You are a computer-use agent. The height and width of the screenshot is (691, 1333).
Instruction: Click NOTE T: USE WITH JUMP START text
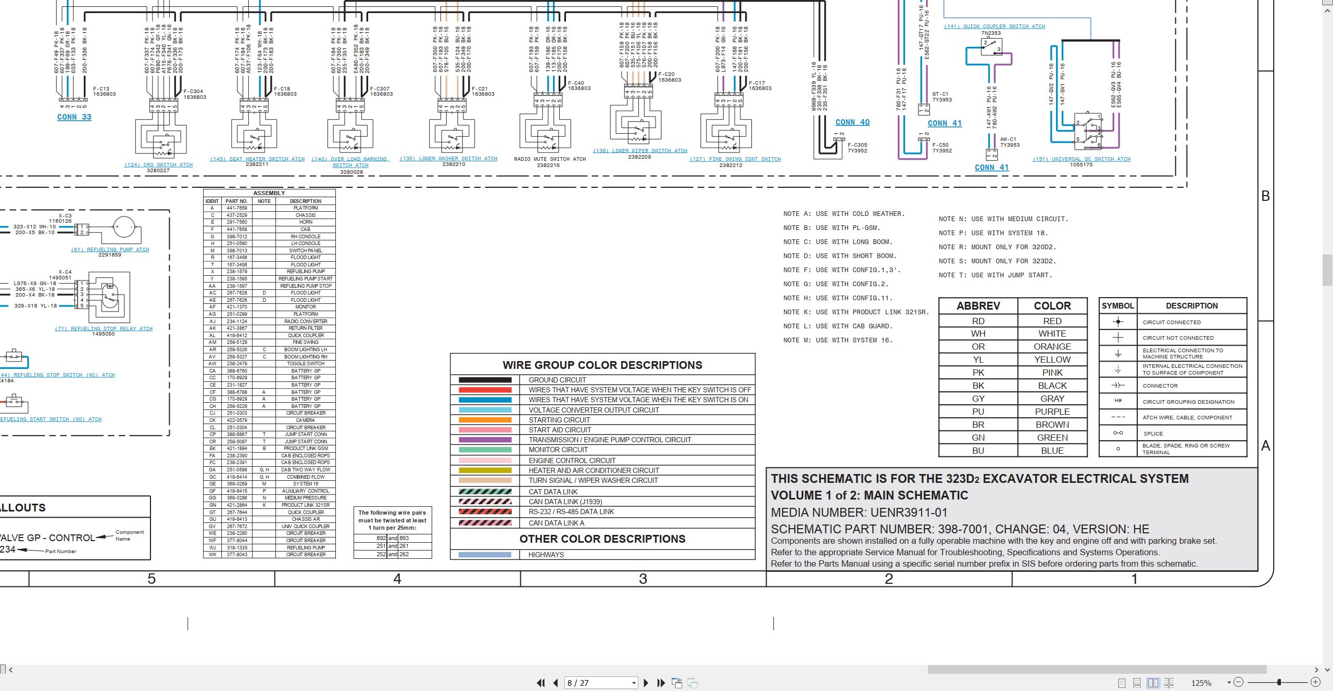point(996,275)
